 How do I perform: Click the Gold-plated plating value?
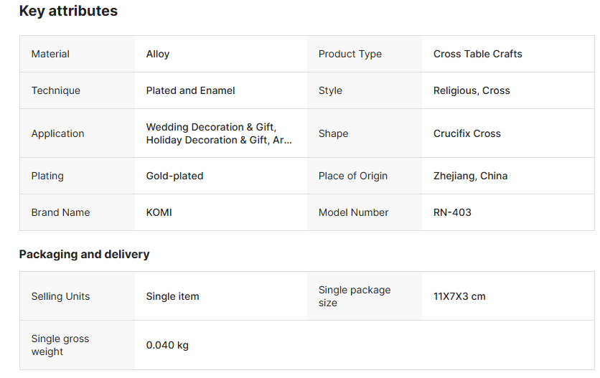coord(174,176)
